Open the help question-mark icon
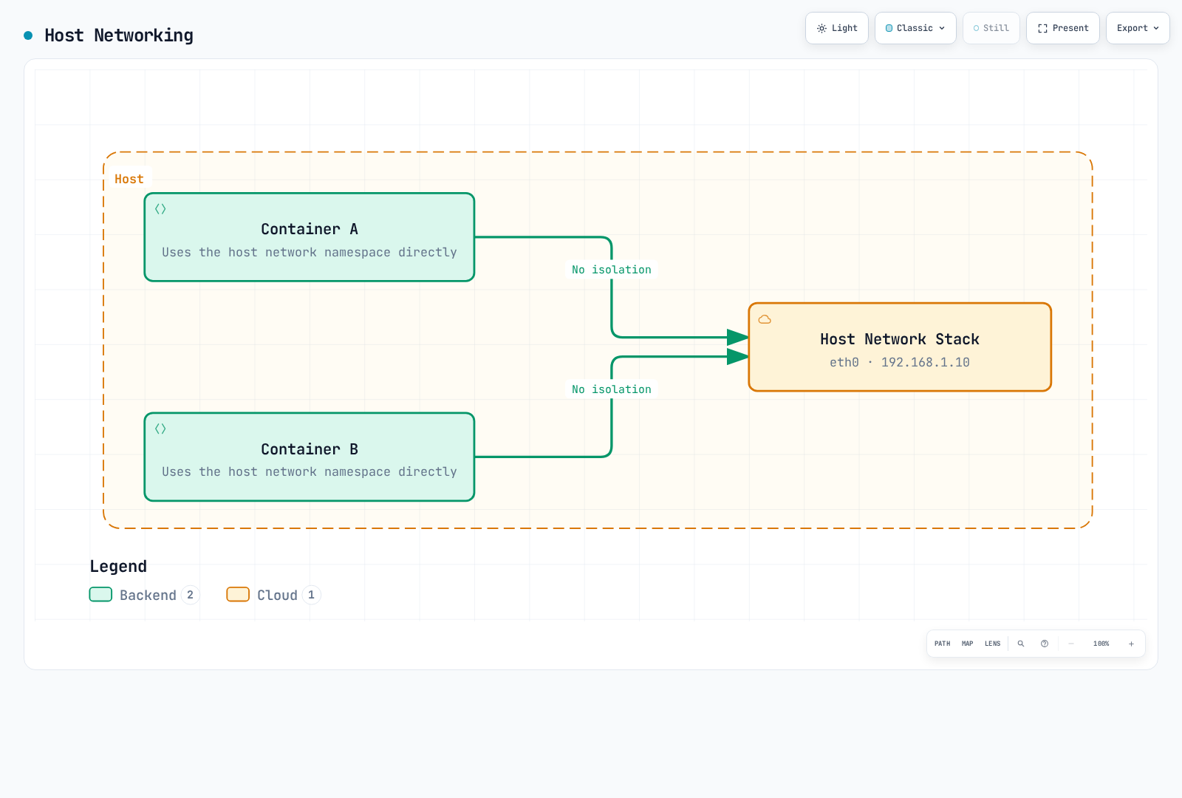Image resolution: width=1182 pixels, height=798 pixels. click(x=1045, y=644)
